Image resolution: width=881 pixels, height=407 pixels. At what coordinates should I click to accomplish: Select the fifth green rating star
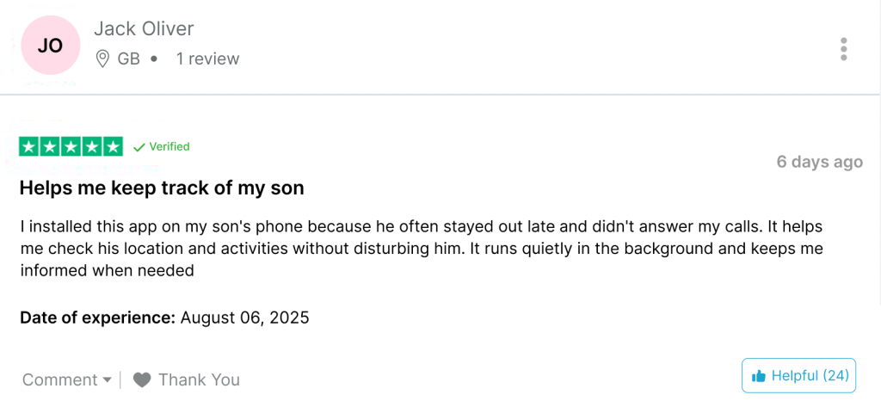[113, 147]
